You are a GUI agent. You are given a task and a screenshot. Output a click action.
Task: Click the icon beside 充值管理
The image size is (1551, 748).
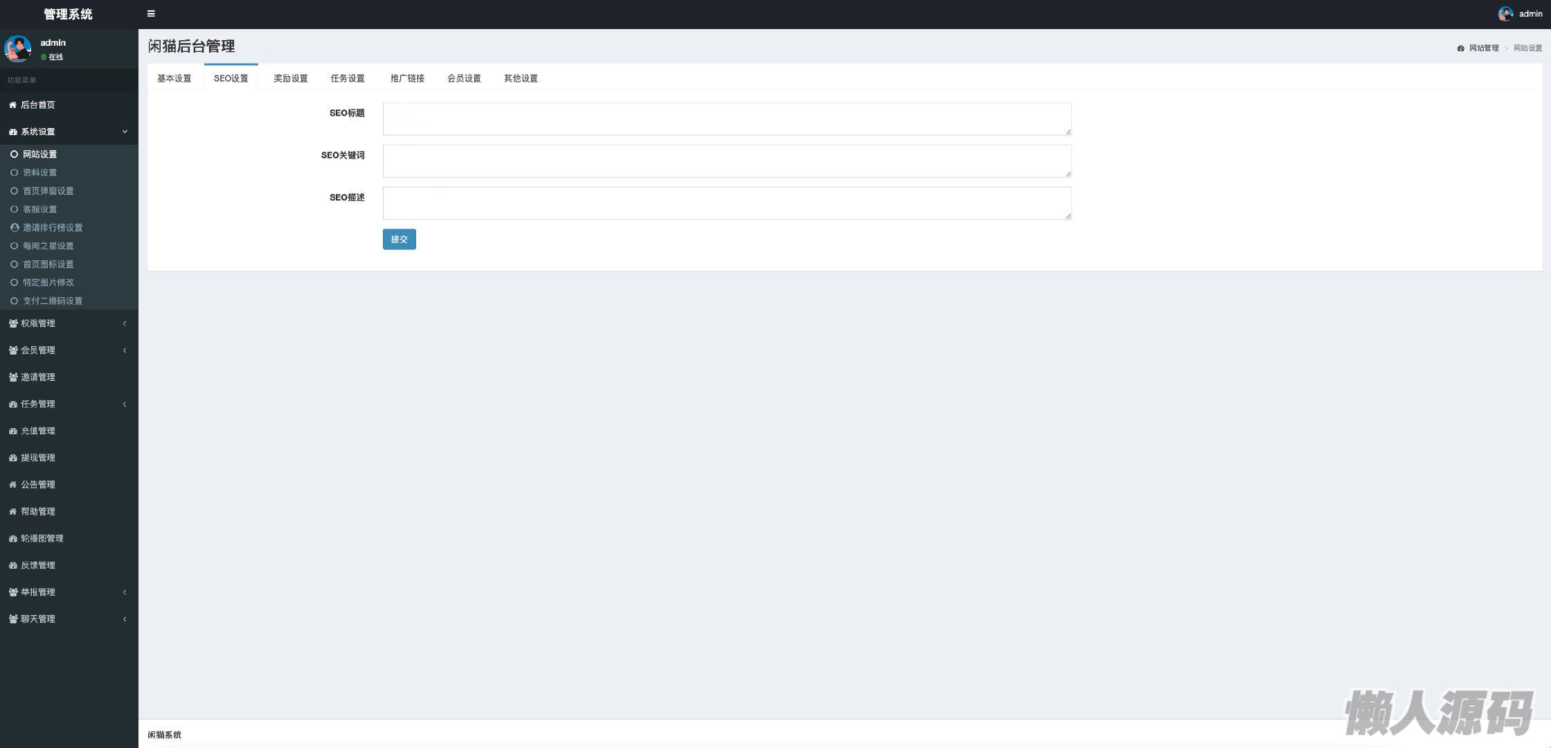tap(12, 431)
